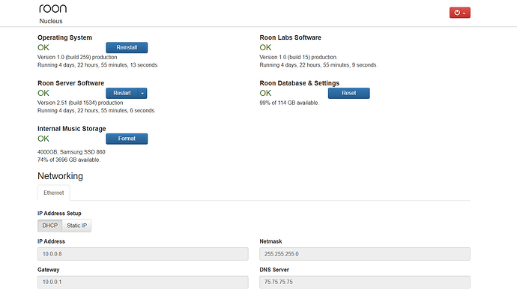
Task: Click the OK status under Roon Labs Software
Action: (265, 47)
